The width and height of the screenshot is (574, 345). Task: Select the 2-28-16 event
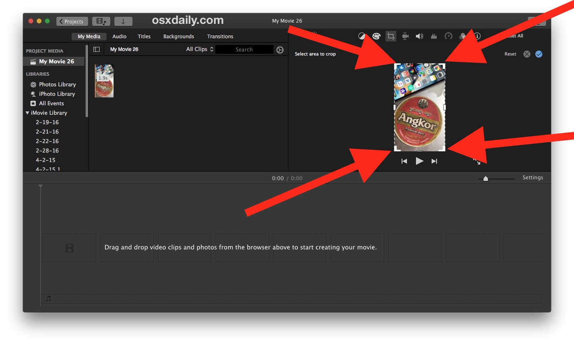[47, 151]
